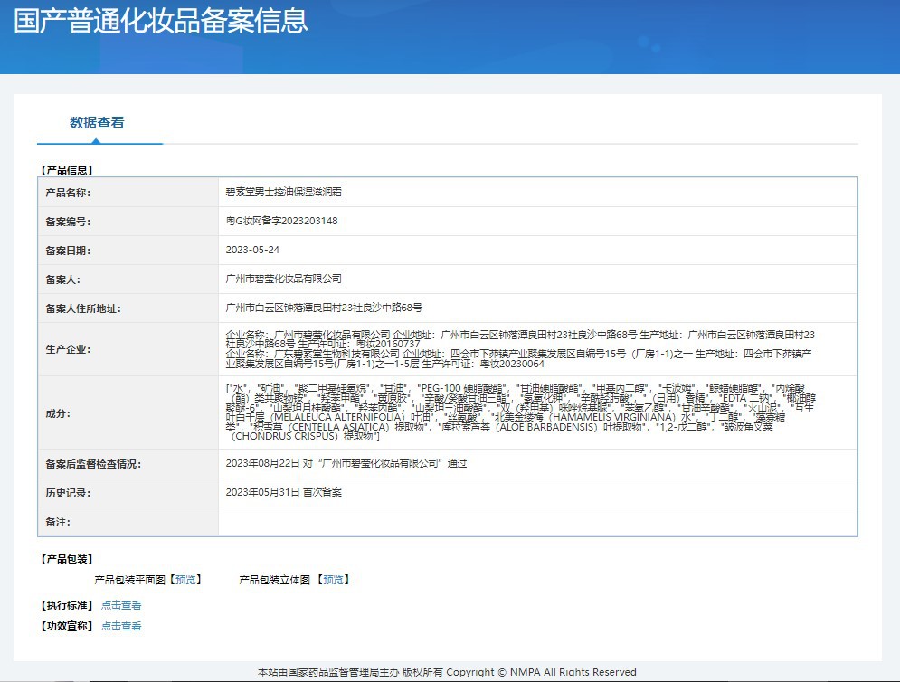Click the ingredients list text
Image resolution: width=900 pixels, height=682 pixels.
tap(521, 412)
